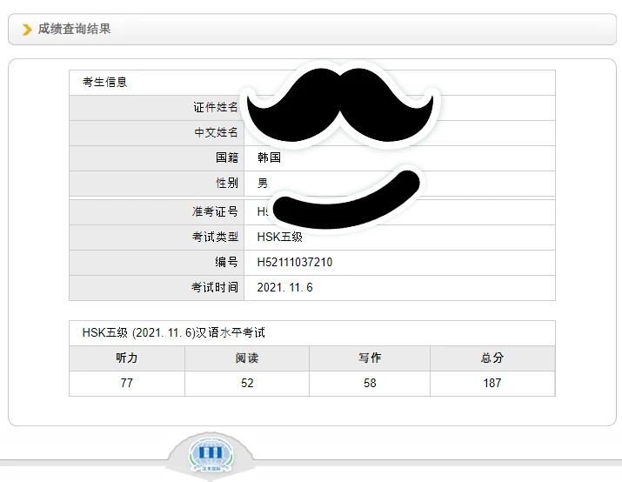The width and height of the screenshot is (622, 482).
Task: Select the number H52111037210
Action: pos(295,262)
